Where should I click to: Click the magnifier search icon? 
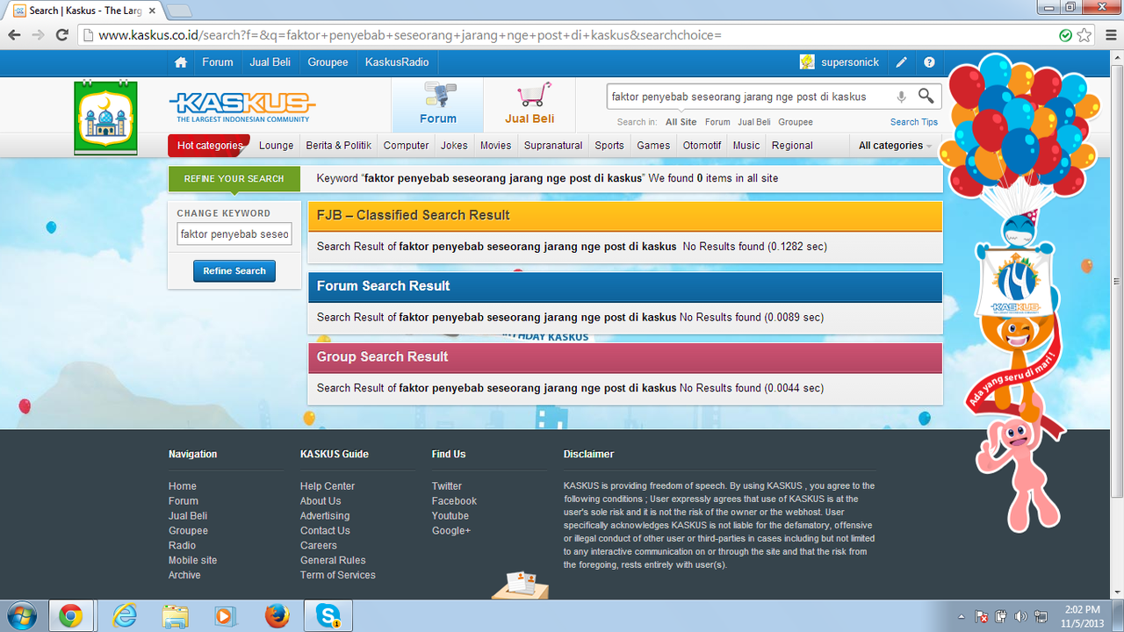(926, 96)
